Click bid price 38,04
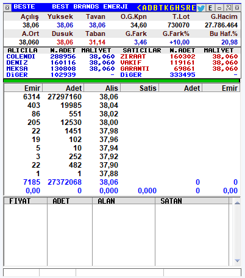 pyautogui.click(x=108, y=105)
